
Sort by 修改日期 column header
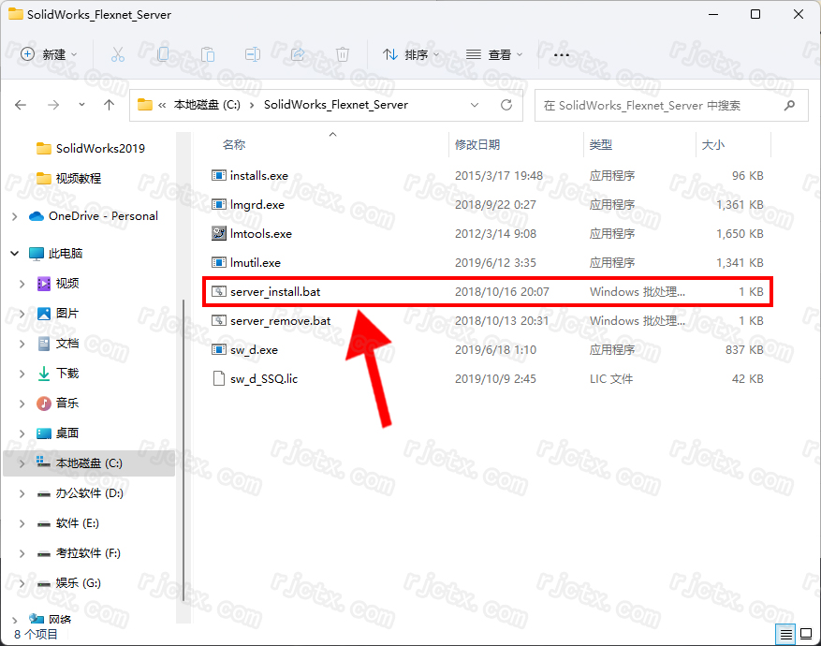tap(477, 144)
